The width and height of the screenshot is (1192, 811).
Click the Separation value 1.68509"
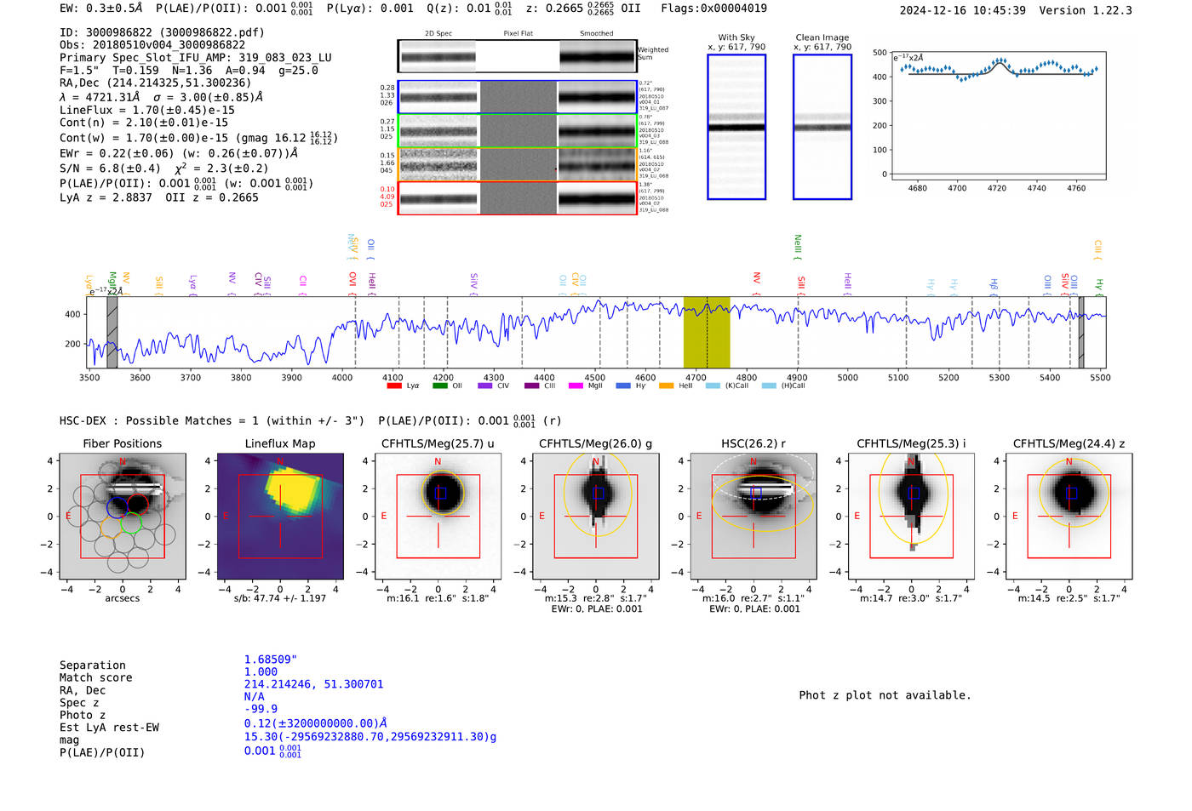coord(271,660)
